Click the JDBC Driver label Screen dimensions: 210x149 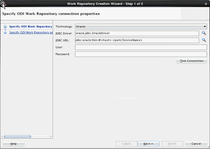pos(64,34)
